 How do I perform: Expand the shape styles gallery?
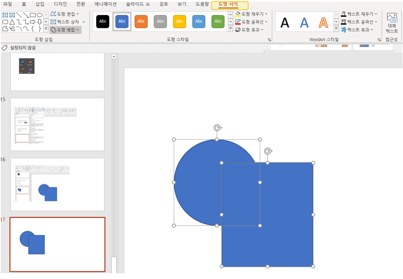tap(231, 29)
